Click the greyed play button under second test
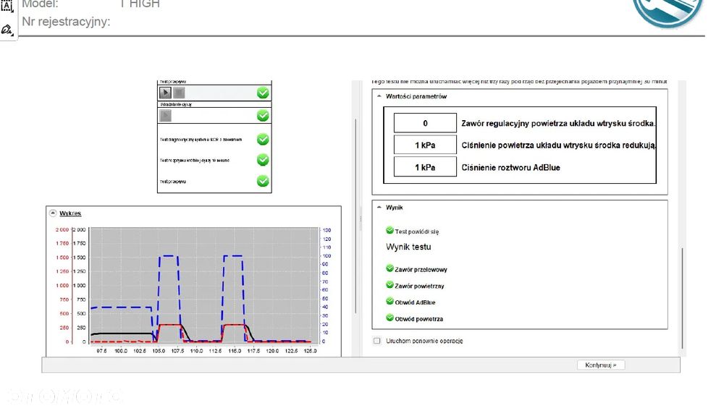Screen dimensions: 724x411 [x=165, y=115]
